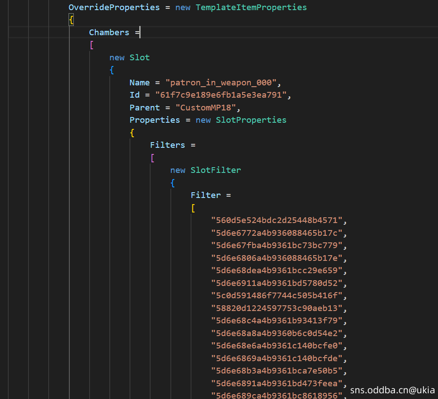Viewport: 438px width, 399px height.
Task: Click the TemplateItemProperties type name
Action: (251, 7)
